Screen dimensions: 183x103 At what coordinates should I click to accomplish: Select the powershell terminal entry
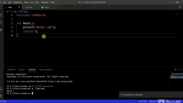point(177,74)
